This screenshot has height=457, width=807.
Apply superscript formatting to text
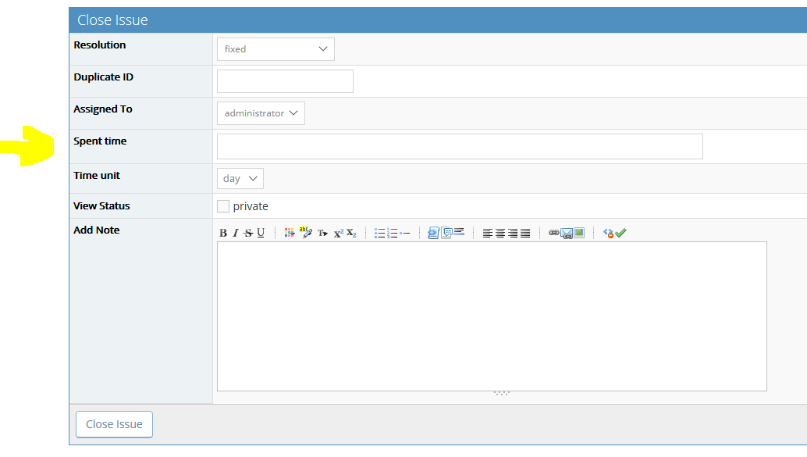coord(338,233)
